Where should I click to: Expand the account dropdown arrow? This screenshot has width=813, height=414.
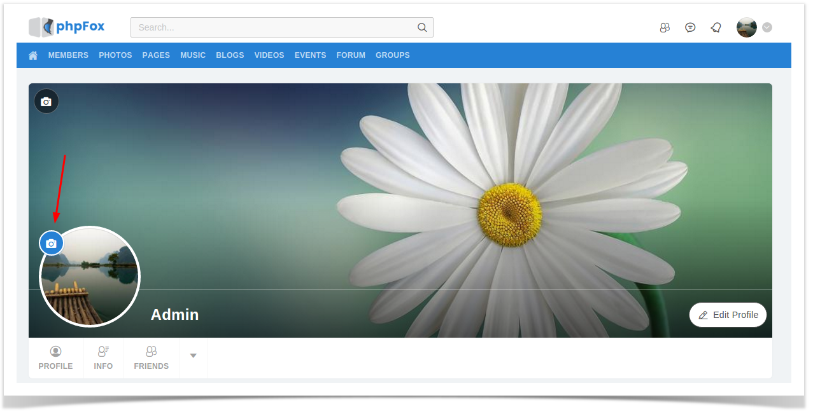[x=767, y=27]
